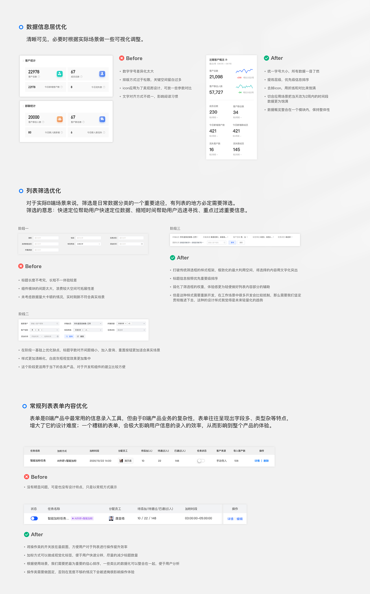Click stage-one 搜索 input field
370x594 pixels.
click(46, 238)
